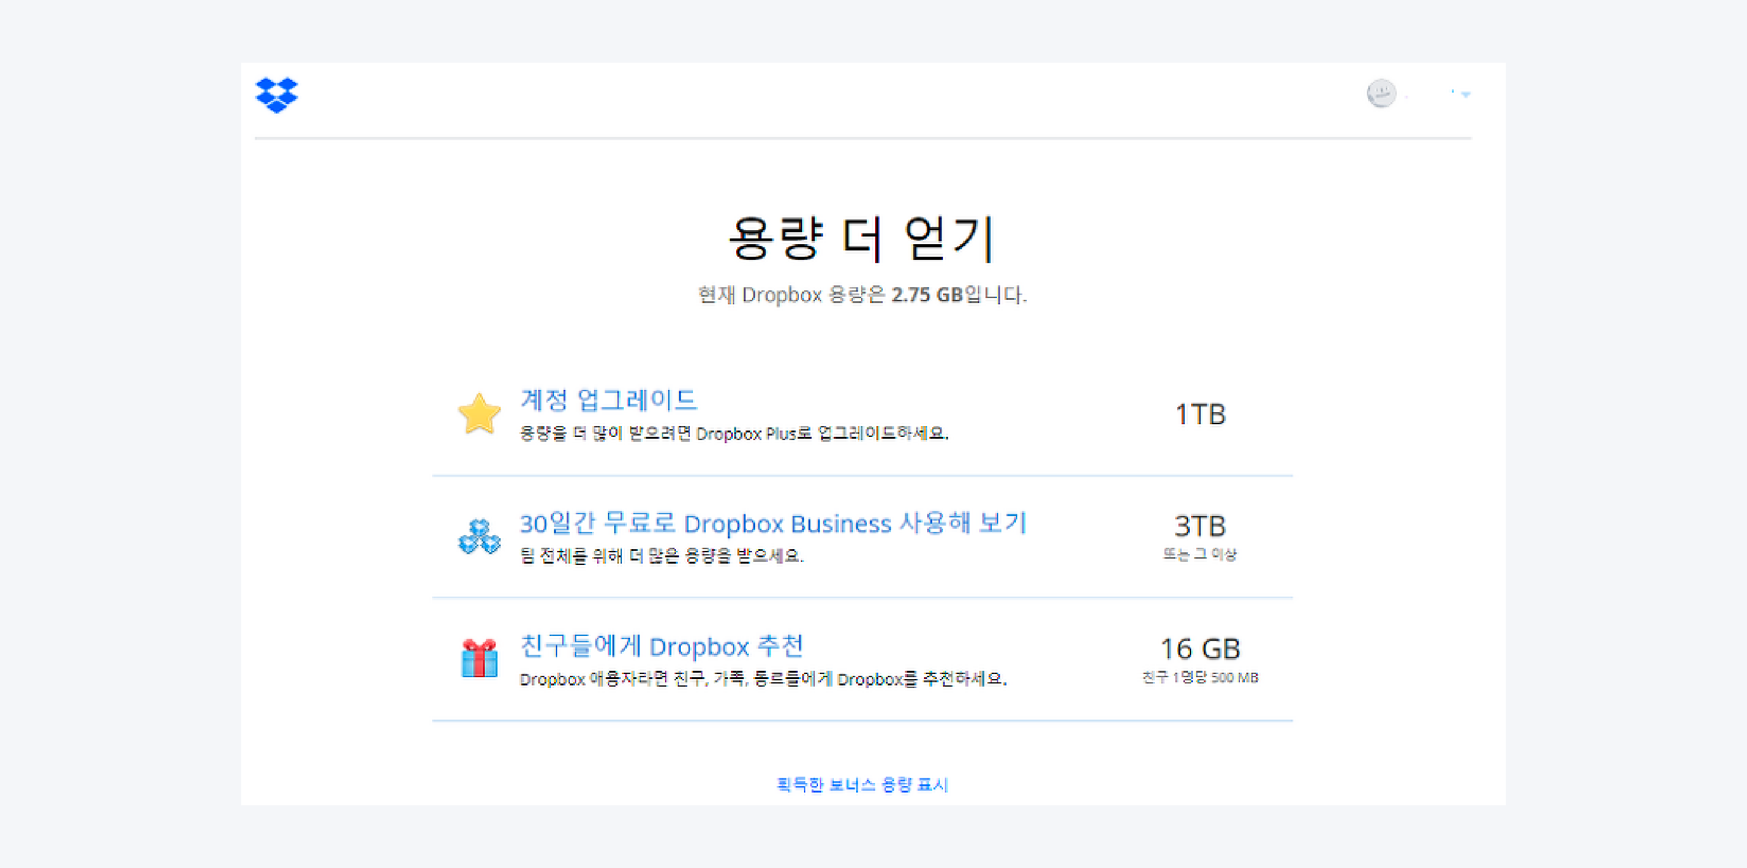Click the 16 GB referral amount
This screenshot has height=868, width=1747.
coord(1200,649)
